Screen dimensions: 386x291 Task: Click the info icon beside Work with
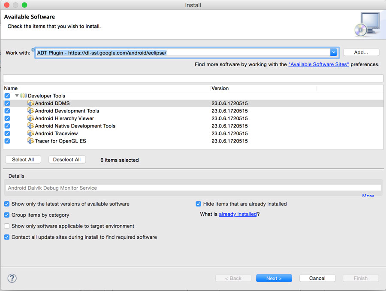pos(33,49)
